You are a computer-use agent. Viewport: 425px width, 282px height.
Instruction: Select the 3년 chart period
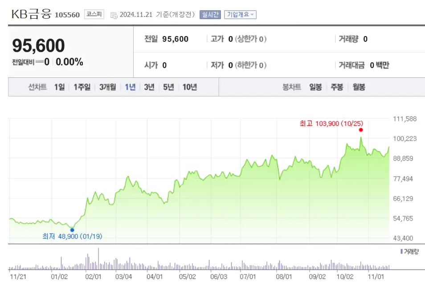(x=149, y=87)
